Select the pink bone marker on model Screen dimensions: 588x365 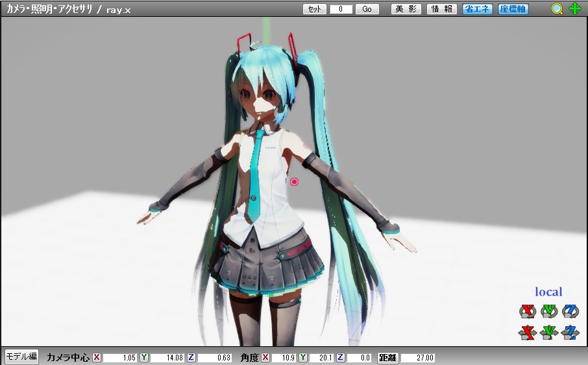[x=294, y=182]
